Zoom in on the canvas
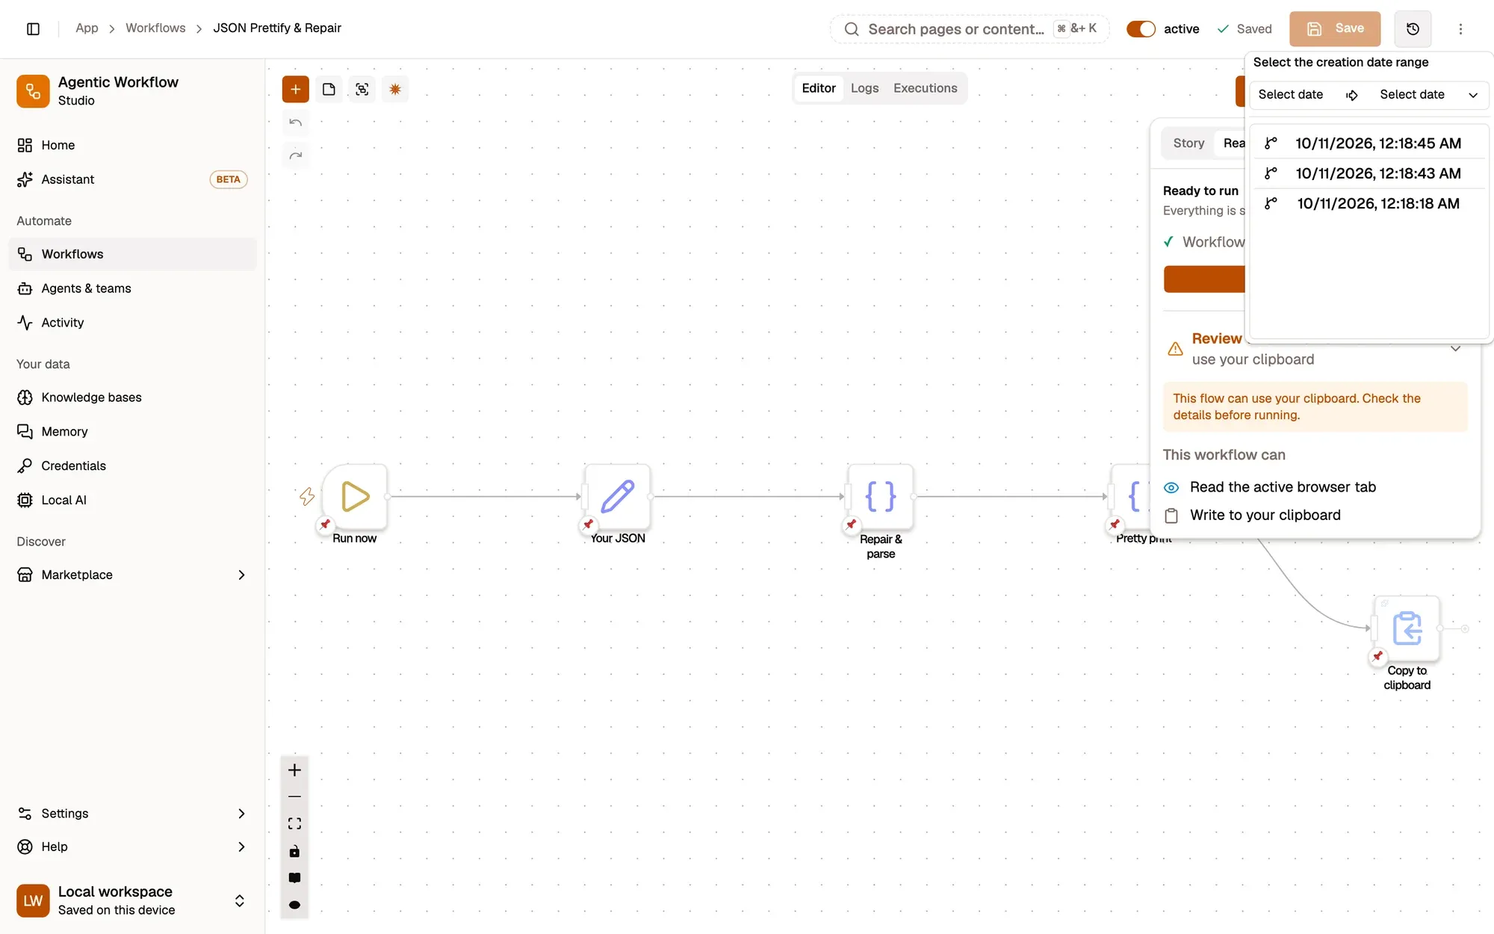1494x934 pixels. (x=294, y=770)
